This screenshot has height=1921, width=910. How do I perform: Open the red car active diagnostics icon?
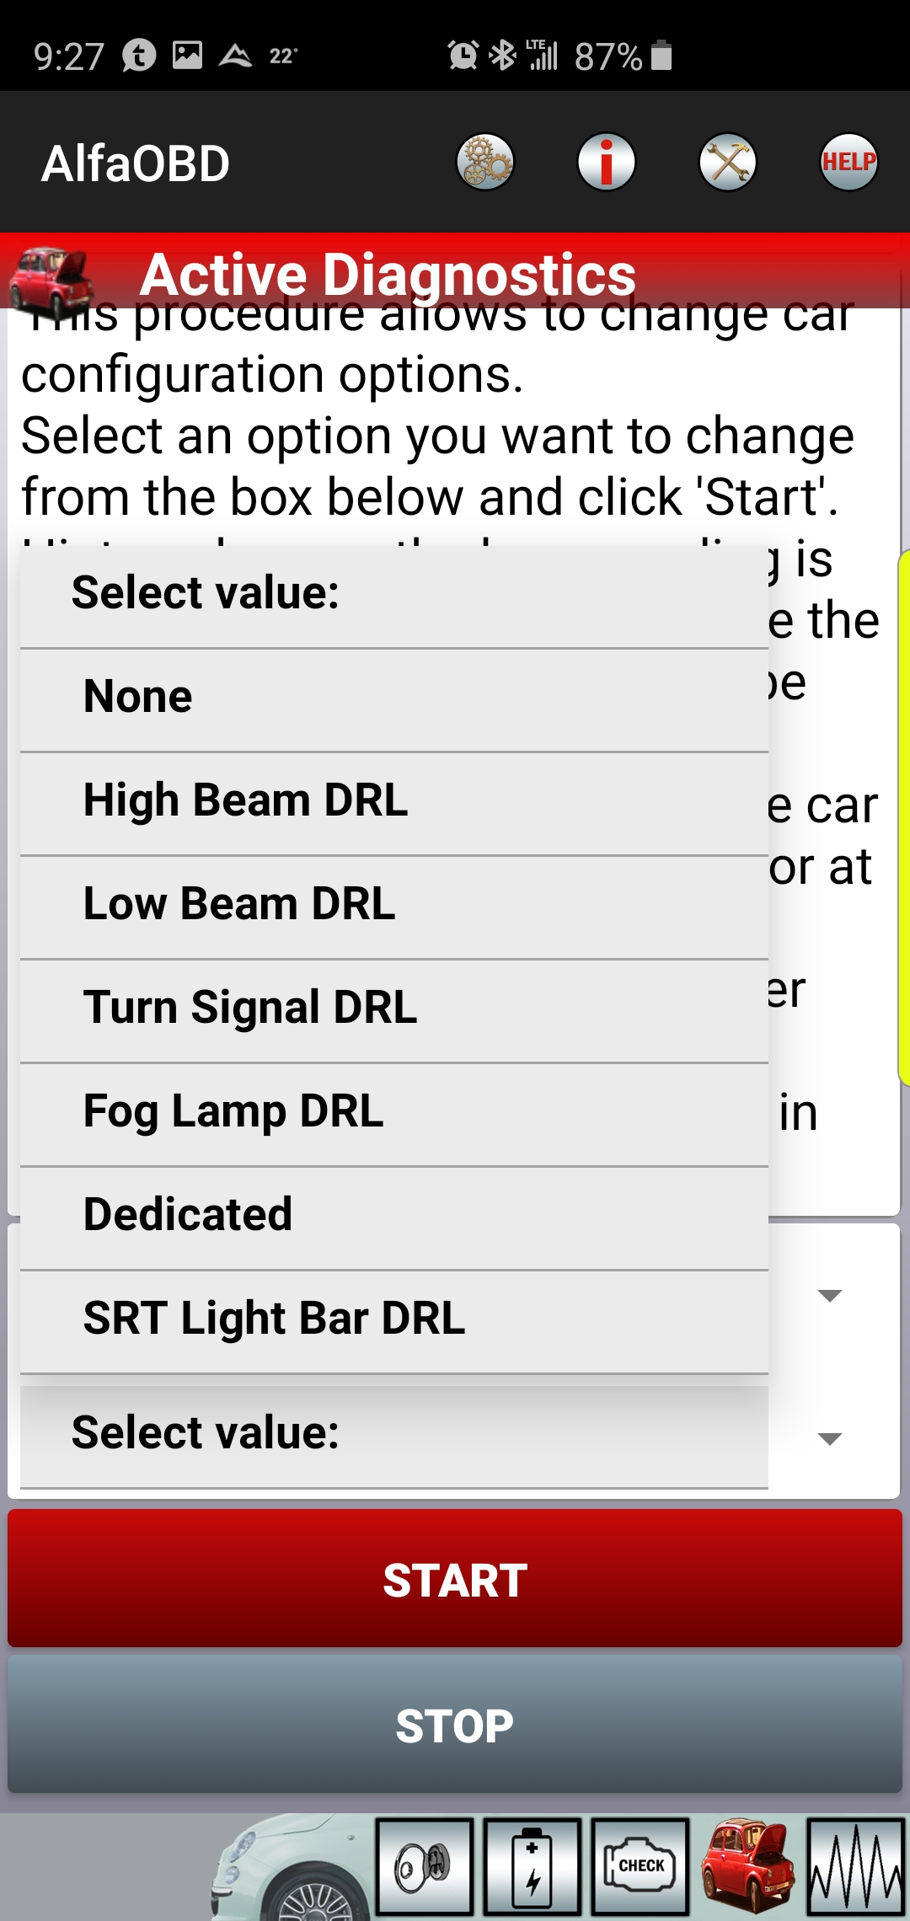click(x=748, y=1867)
